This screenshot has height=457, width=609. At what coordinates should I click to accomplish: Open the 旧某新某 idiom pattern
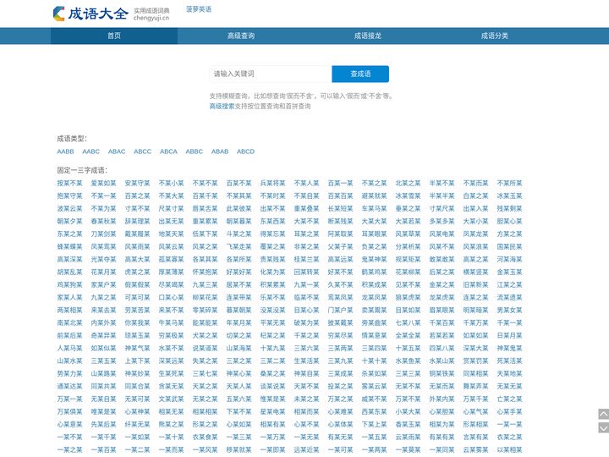475,285
